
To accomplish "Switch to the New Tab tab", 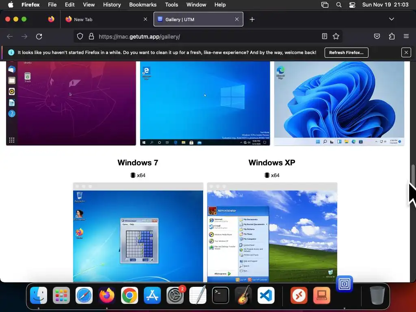I will click(106, 19).
